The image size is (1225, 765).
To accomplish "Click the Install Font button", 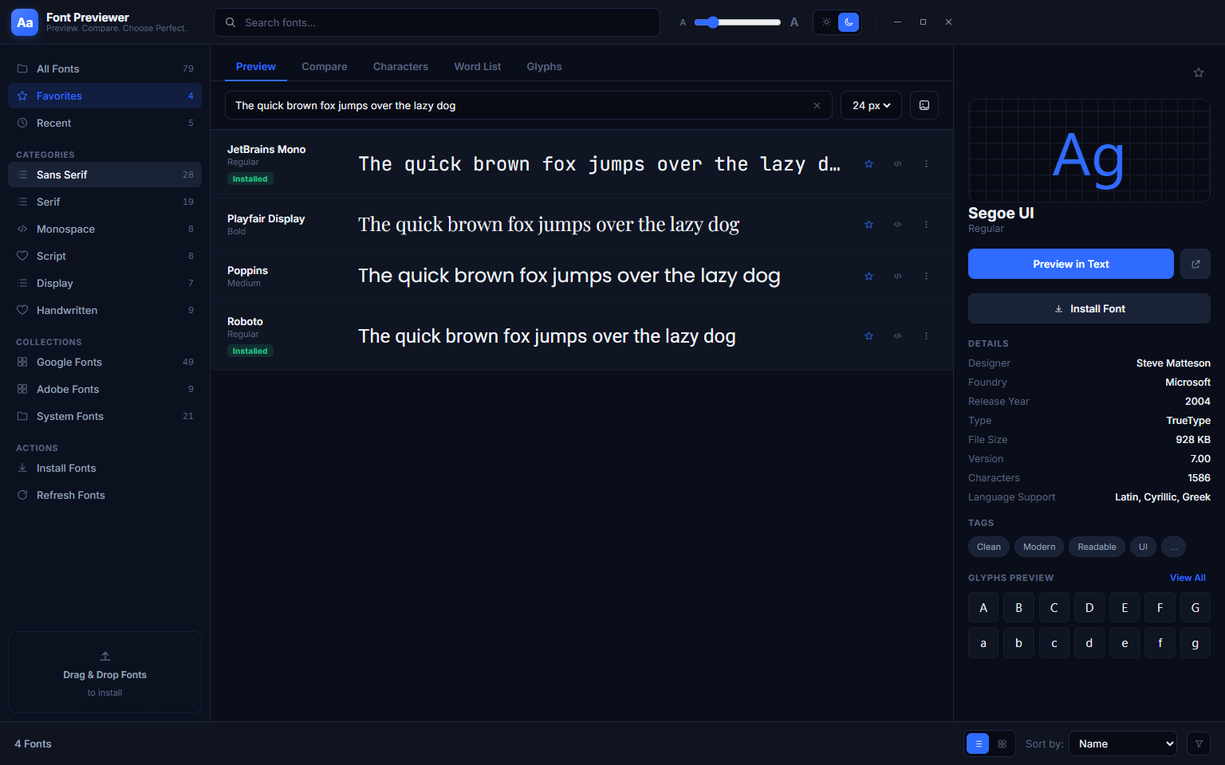I will [x=1089, y=308].
